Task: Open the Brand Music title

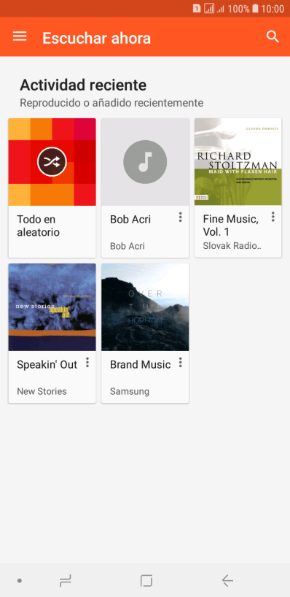Action: pos(140,365)
